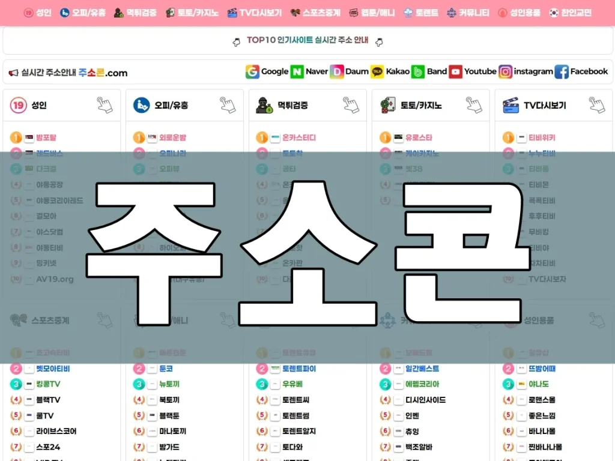615x461 pixels.
Task: Click the Instagram icon
Action: click(x=506, y=72)
